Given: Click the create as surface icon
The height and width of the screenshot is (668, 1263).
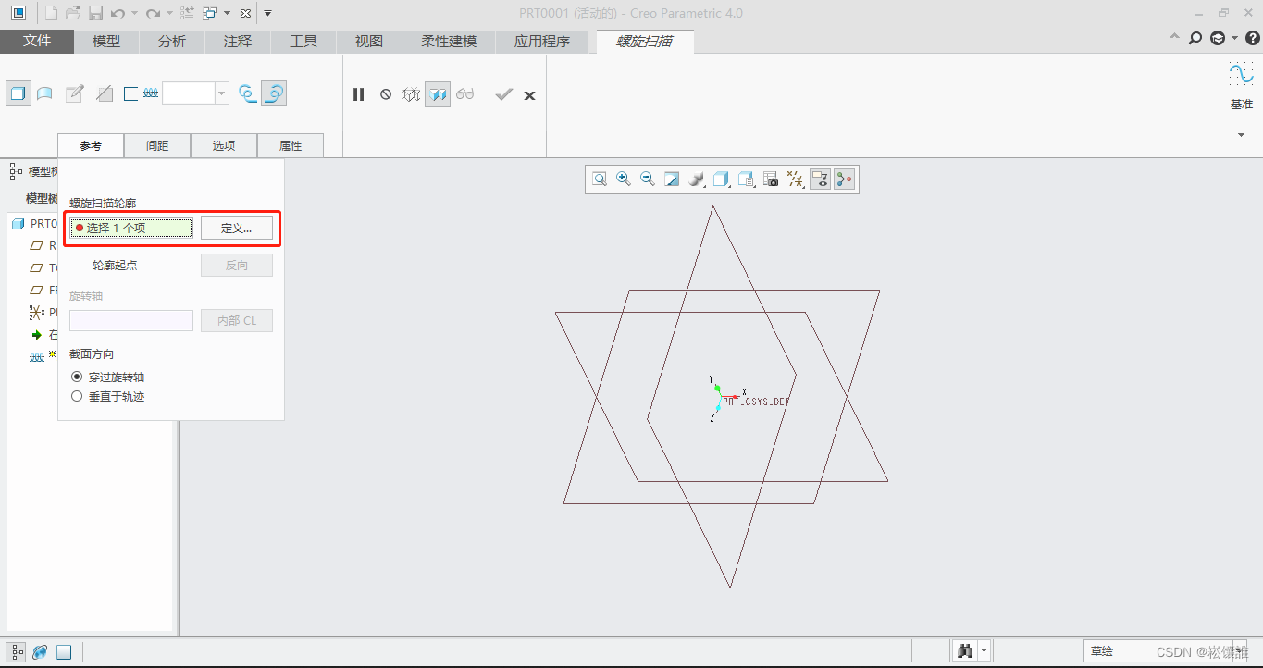Looking at the screenshot, I should pyautogui.click(x=44, y=93).
